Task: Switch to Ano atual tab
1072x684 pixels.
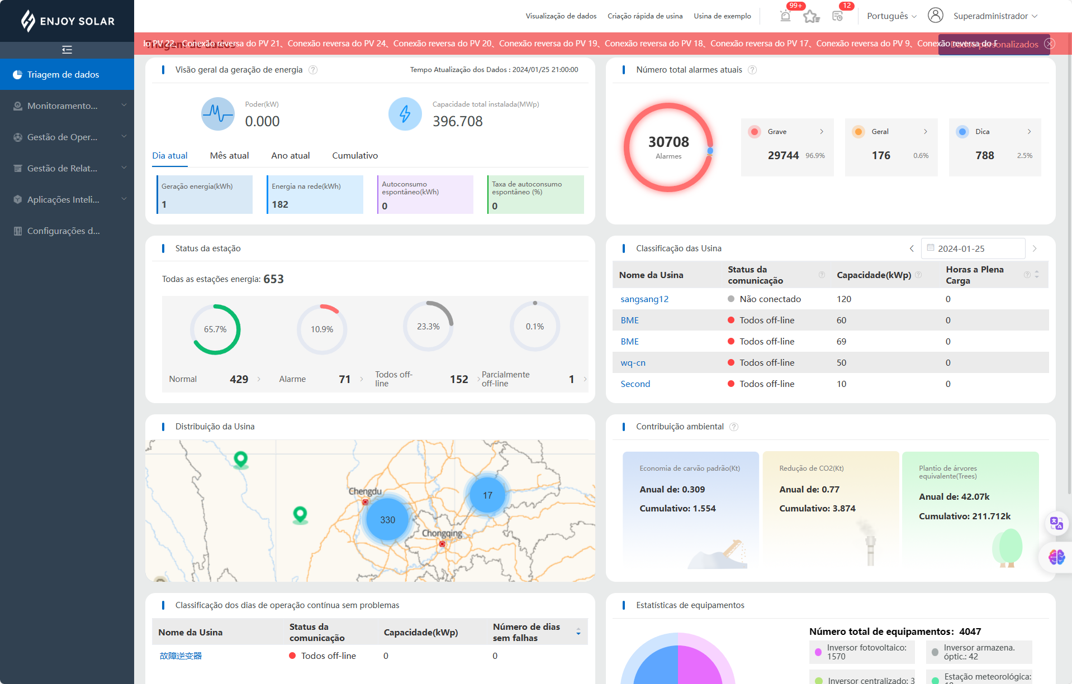Action: pos(291,156)
